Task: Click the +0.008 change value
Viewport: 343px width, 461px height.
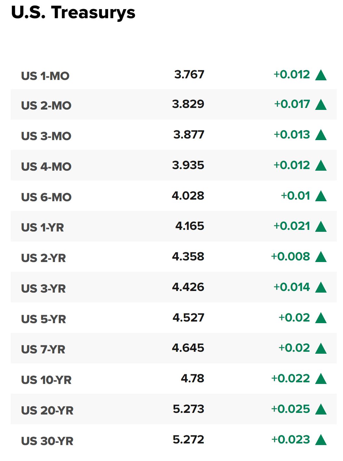Action: [x=291, y=257]
